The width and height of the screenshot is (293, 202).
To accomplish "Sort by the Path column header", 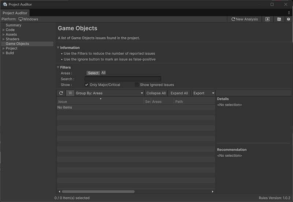I will pos(194,101).
